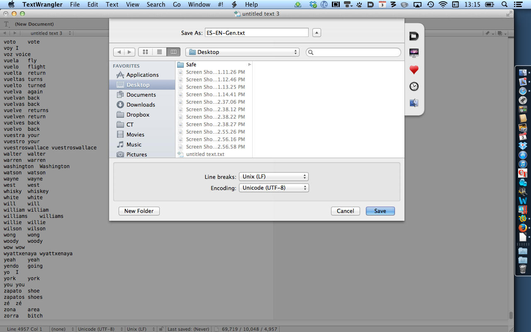Click the Time Machine menu bar icon
The image size is (531, 332).
(x=431, y=5)
